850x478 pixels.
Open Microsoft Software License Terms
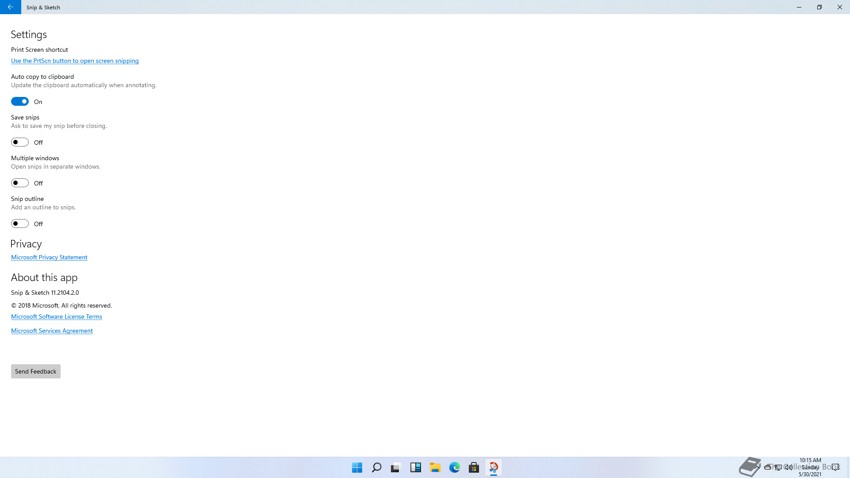[56, 316]
